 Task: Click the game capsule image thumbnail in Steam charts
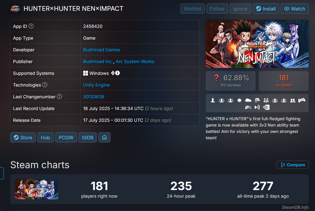(x=37, y=189)
